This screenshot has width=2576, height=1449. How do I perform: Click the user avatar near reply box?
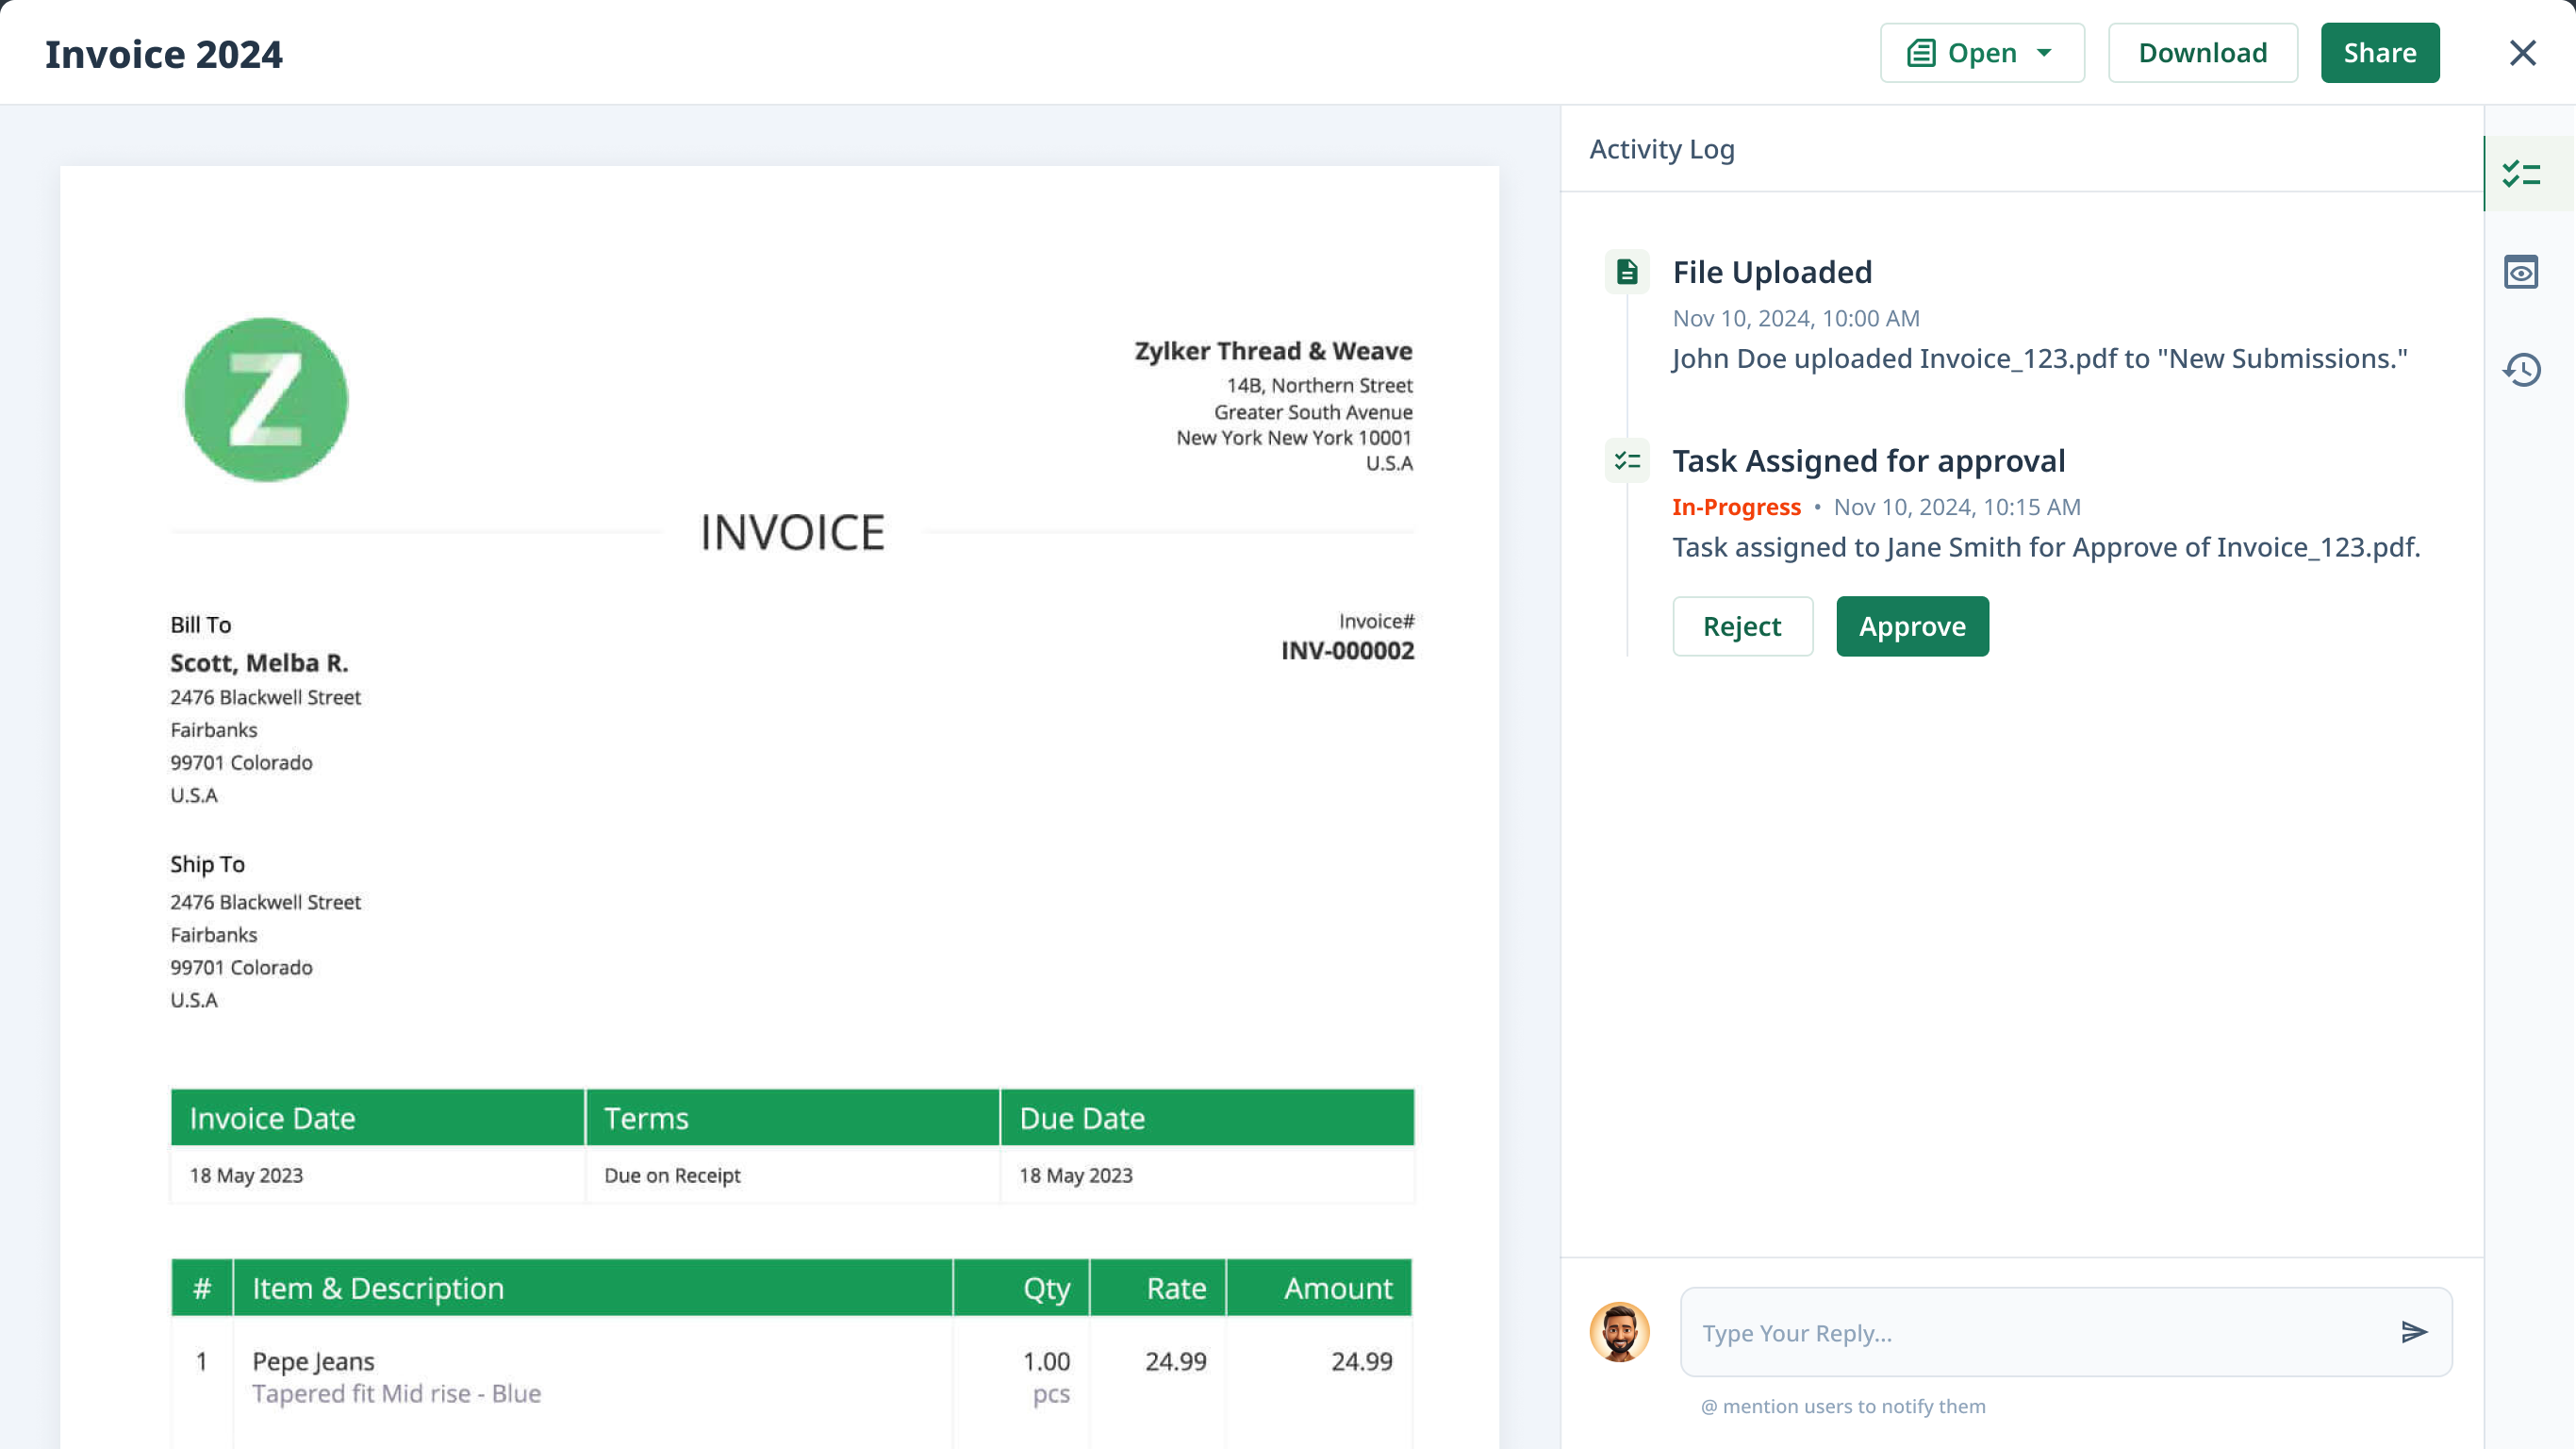click(1619, 1332)
